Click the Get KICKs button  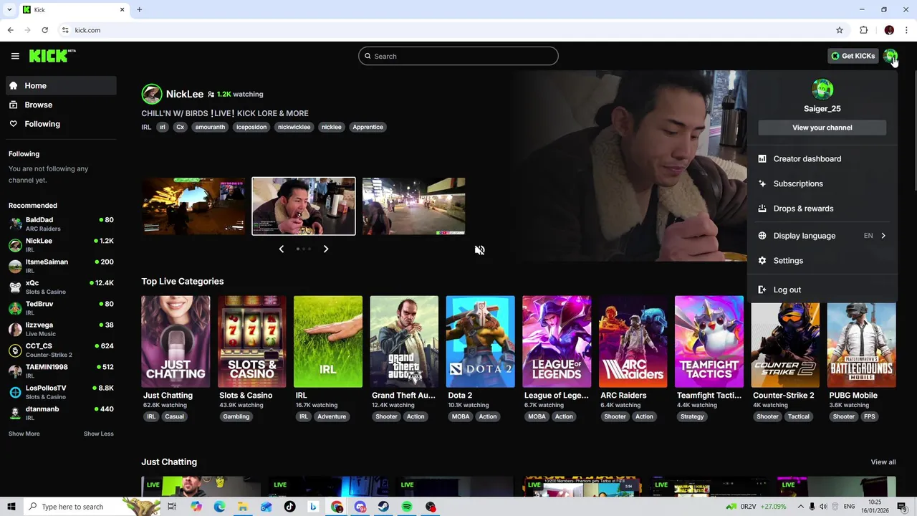[x=853, y=56]
